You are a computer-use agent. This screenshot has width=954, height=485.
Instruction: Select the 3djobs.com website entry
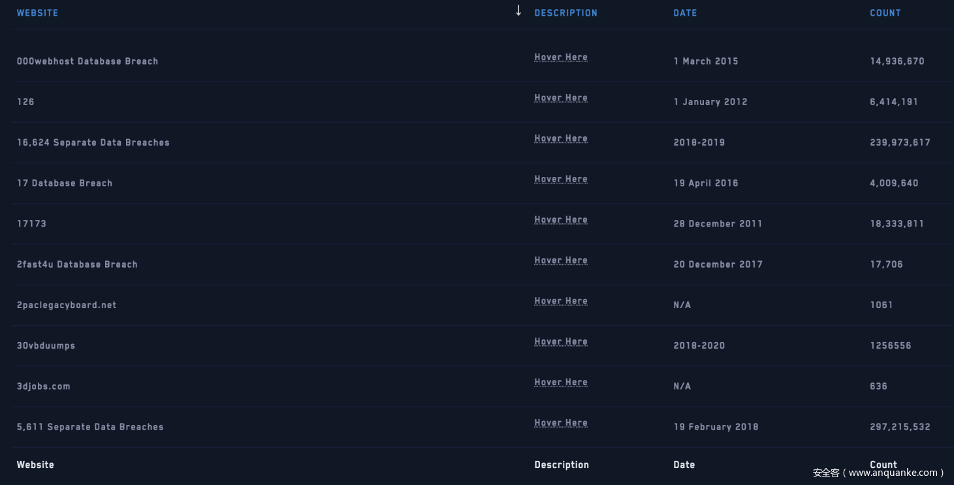(x=43, y=386)
